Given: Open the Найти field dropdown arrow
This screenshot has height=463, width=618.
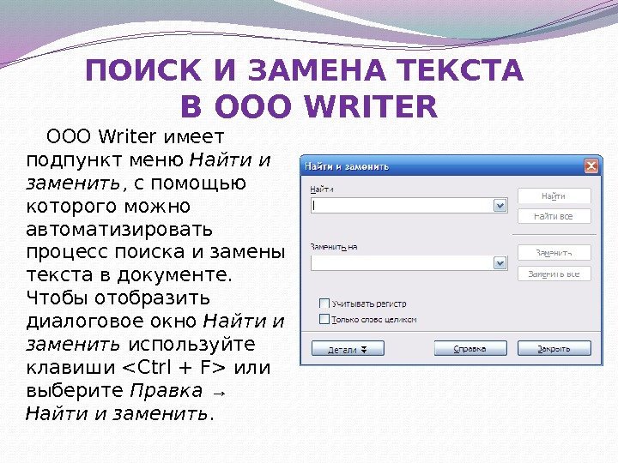Looking at the screenshot, I should [x=500, y=206].
